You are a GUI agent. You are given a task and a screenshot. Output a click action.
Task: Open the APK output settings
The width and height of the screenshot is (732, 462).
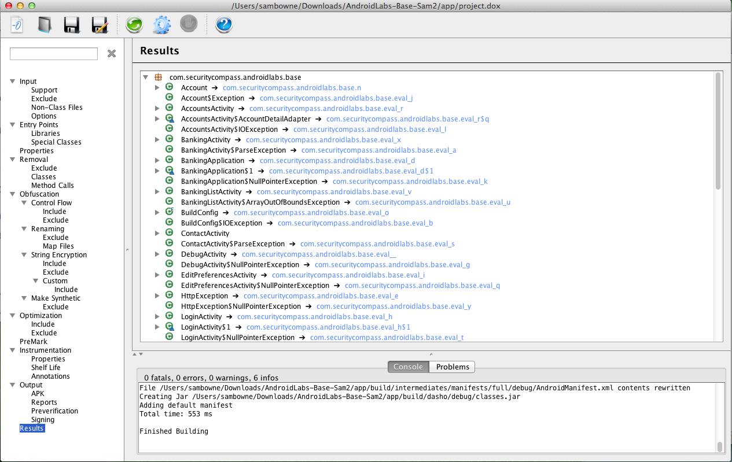38,394
